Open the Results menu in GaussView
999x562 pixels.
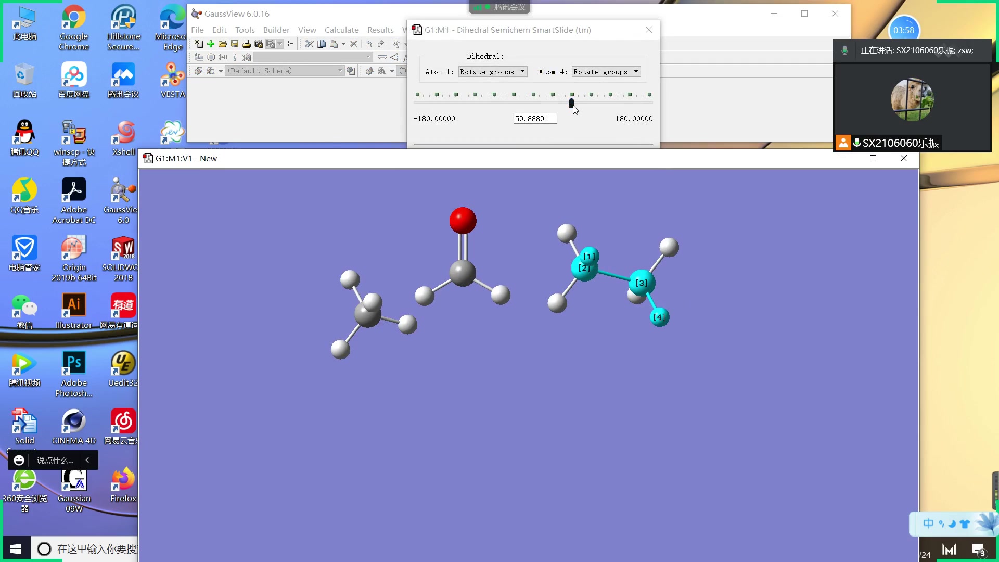[380, 30]
